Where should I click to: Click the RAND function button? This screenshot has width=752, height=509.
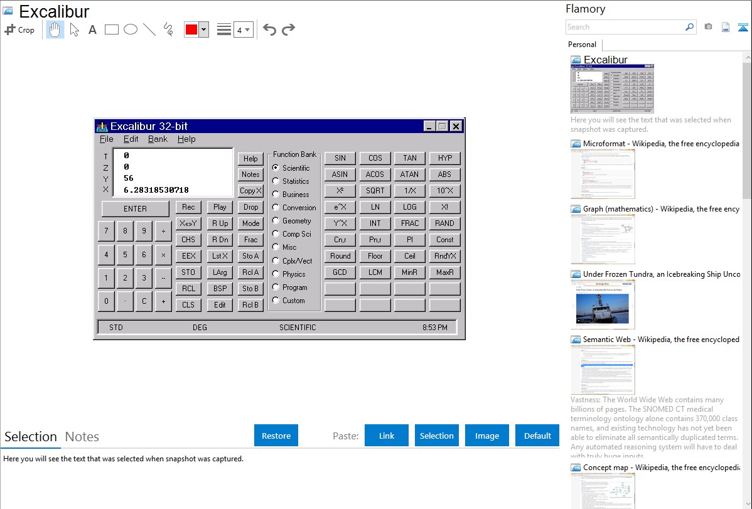tap(444, 223)
